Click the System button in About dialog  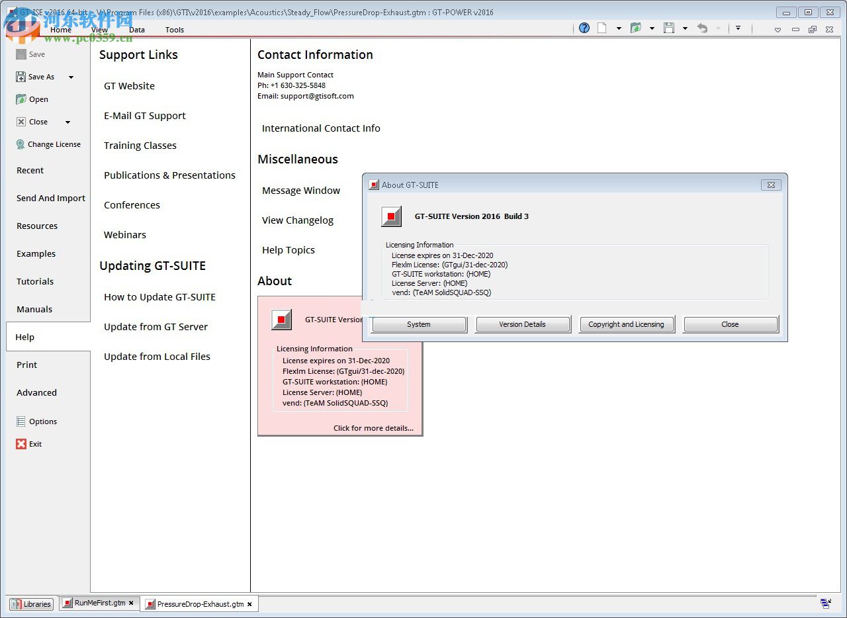coord(419,324)
